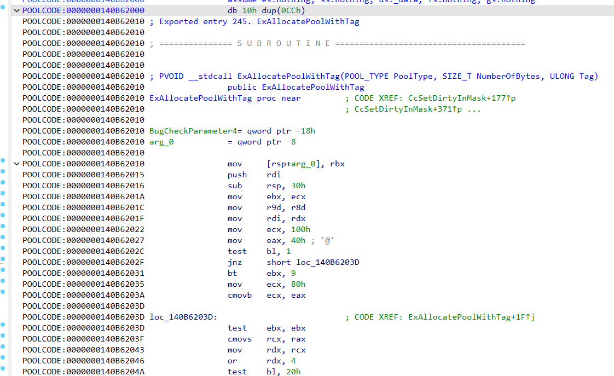614x376 pixels.
Task: Select the arg_0 variable definition
Action: (x=162, y=142)
